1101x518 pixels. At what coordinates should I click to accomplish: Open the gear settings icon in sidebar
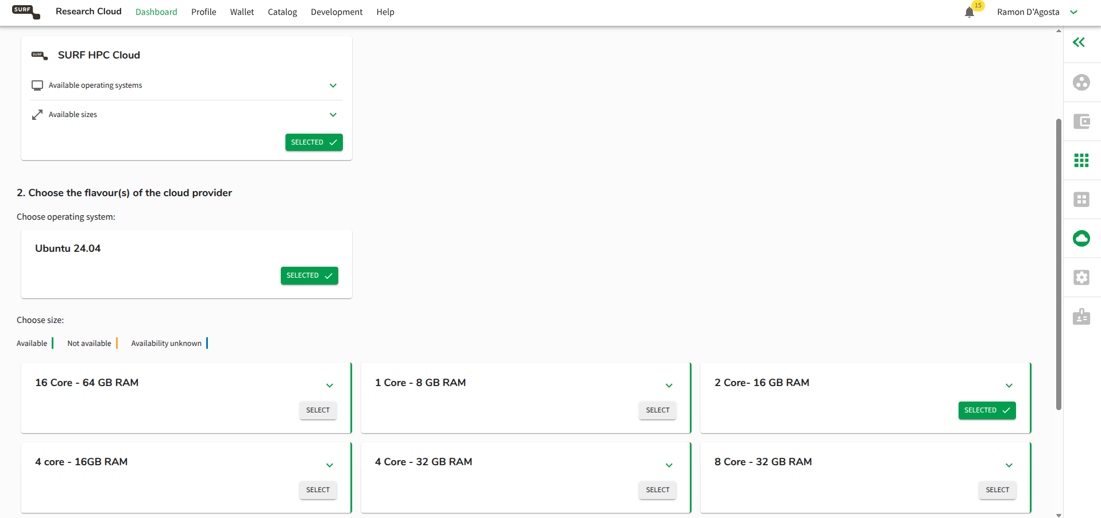tap(1081, 278)
